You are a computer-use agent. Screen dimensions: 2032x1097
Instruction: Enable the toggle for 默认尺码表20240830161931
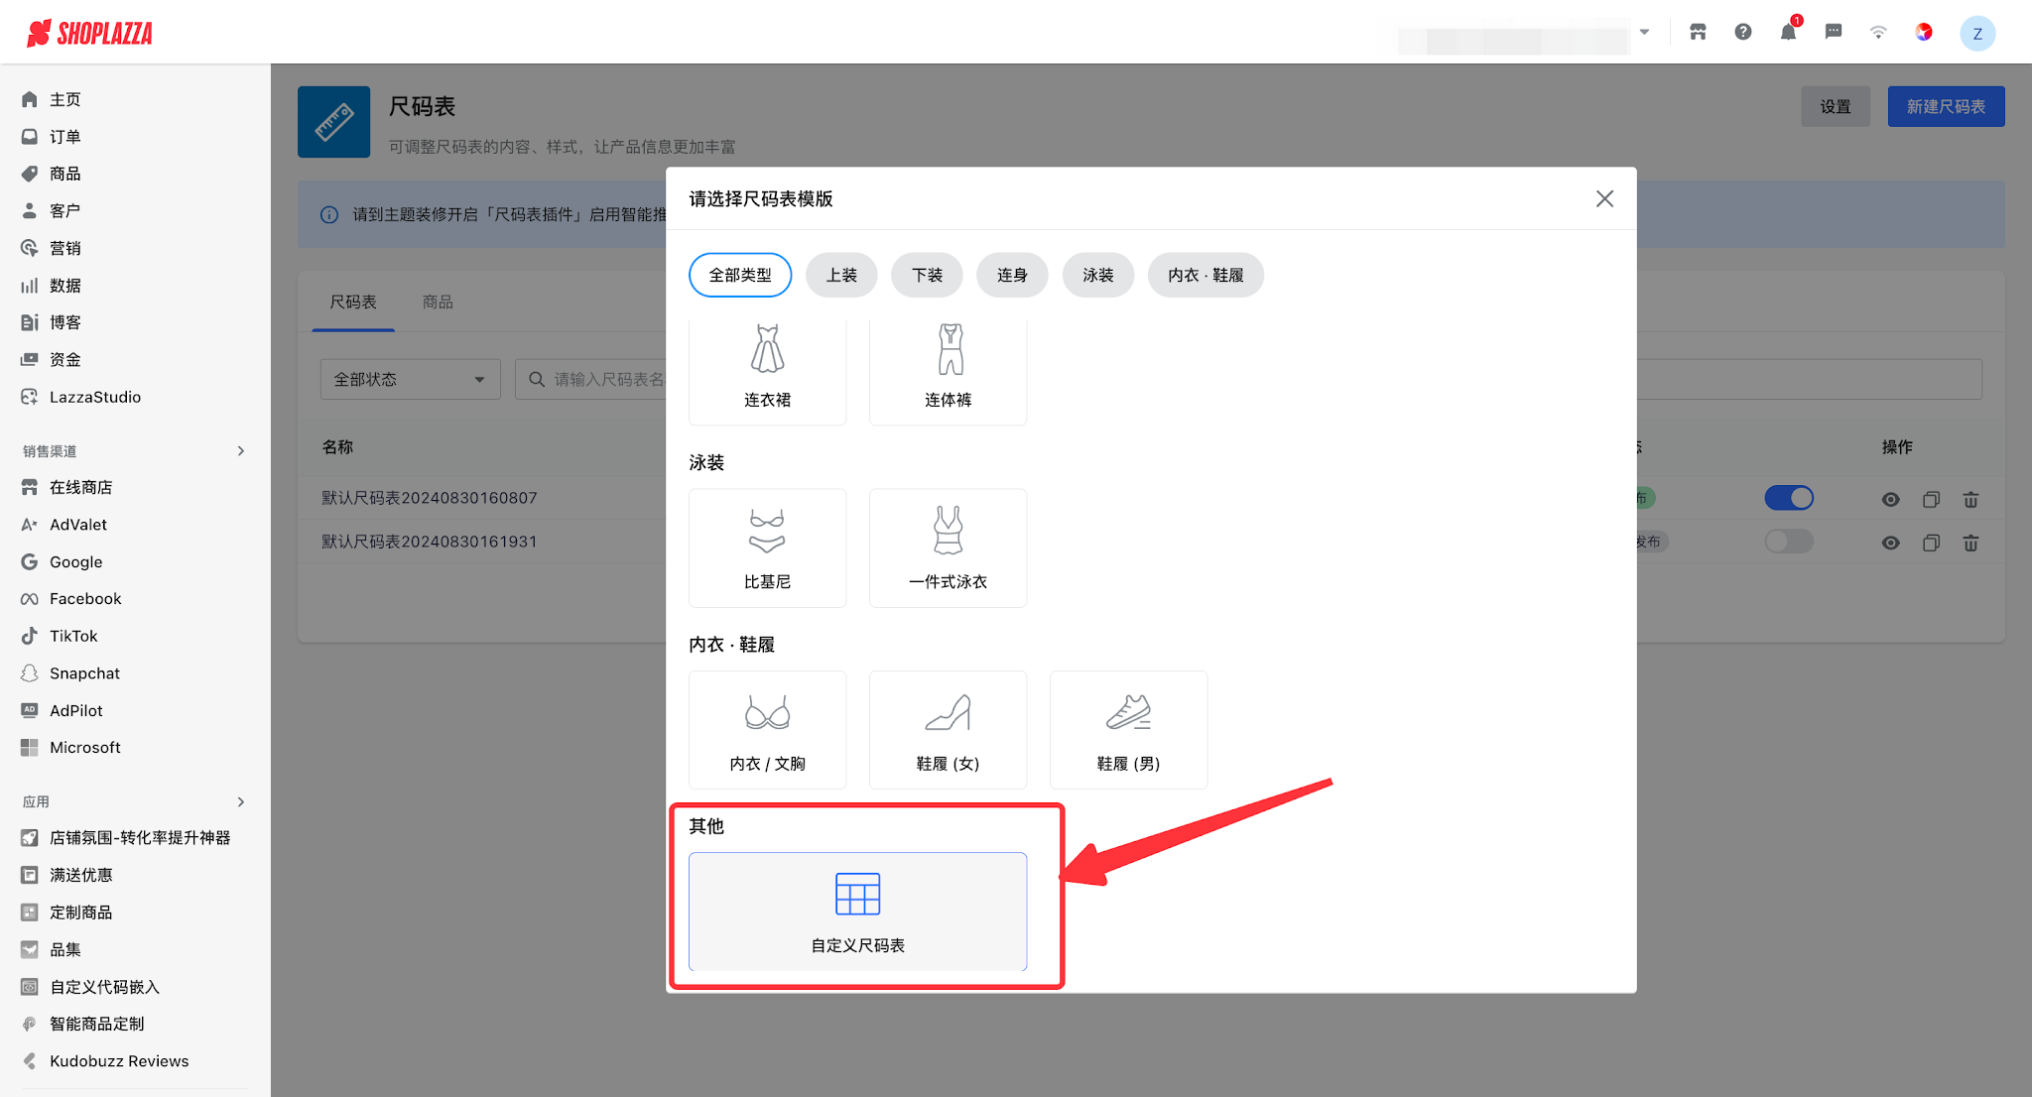click(x=1789, y=542)
